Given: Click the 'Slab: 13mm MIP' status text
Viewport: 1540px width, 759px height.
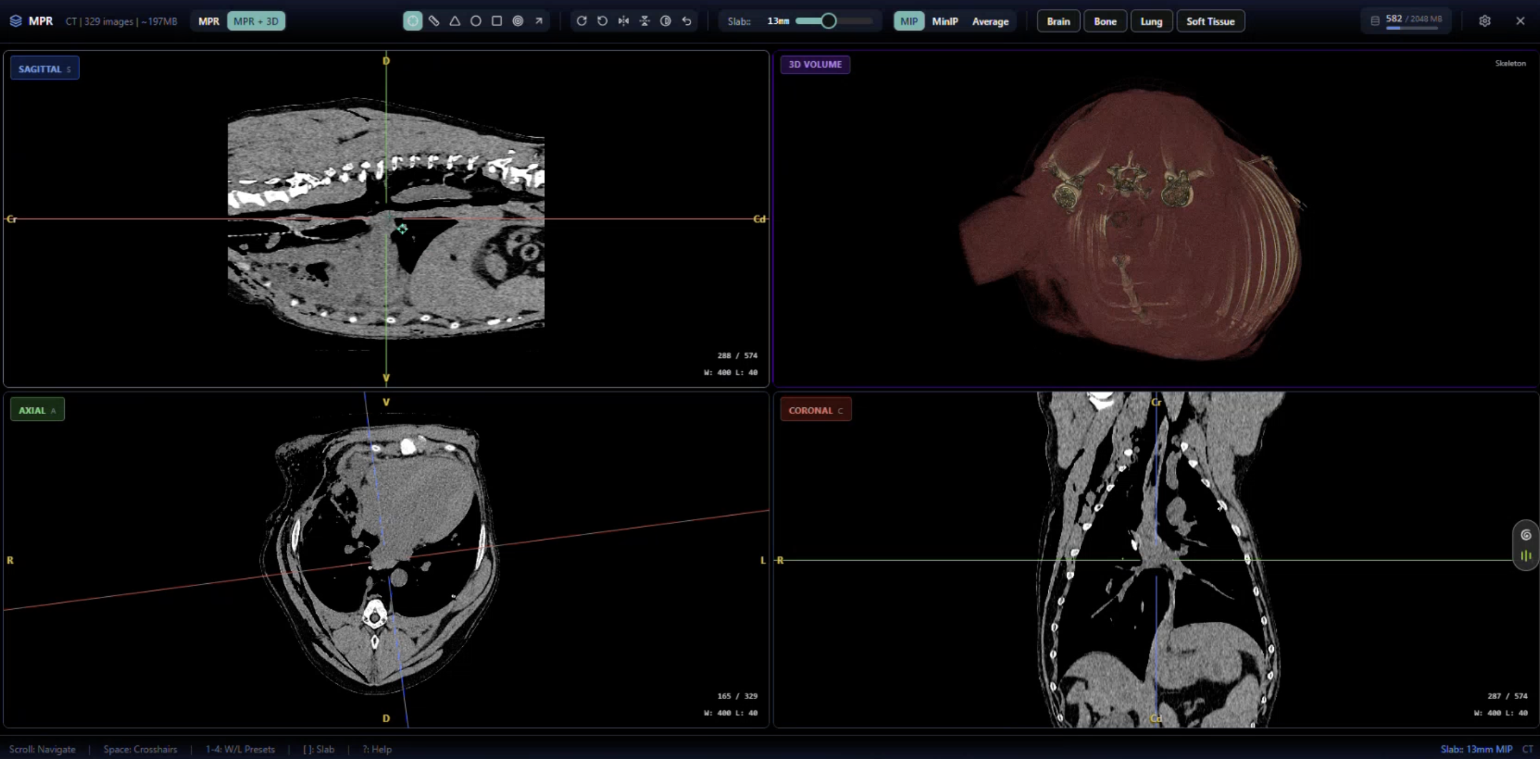Looking at the screenshot, I should (x=1476, y=749).
